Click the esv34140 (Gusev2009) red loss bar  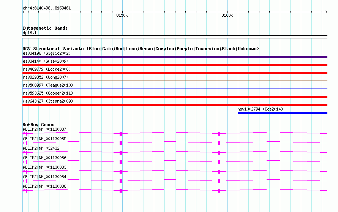click(x=175, y=65)
